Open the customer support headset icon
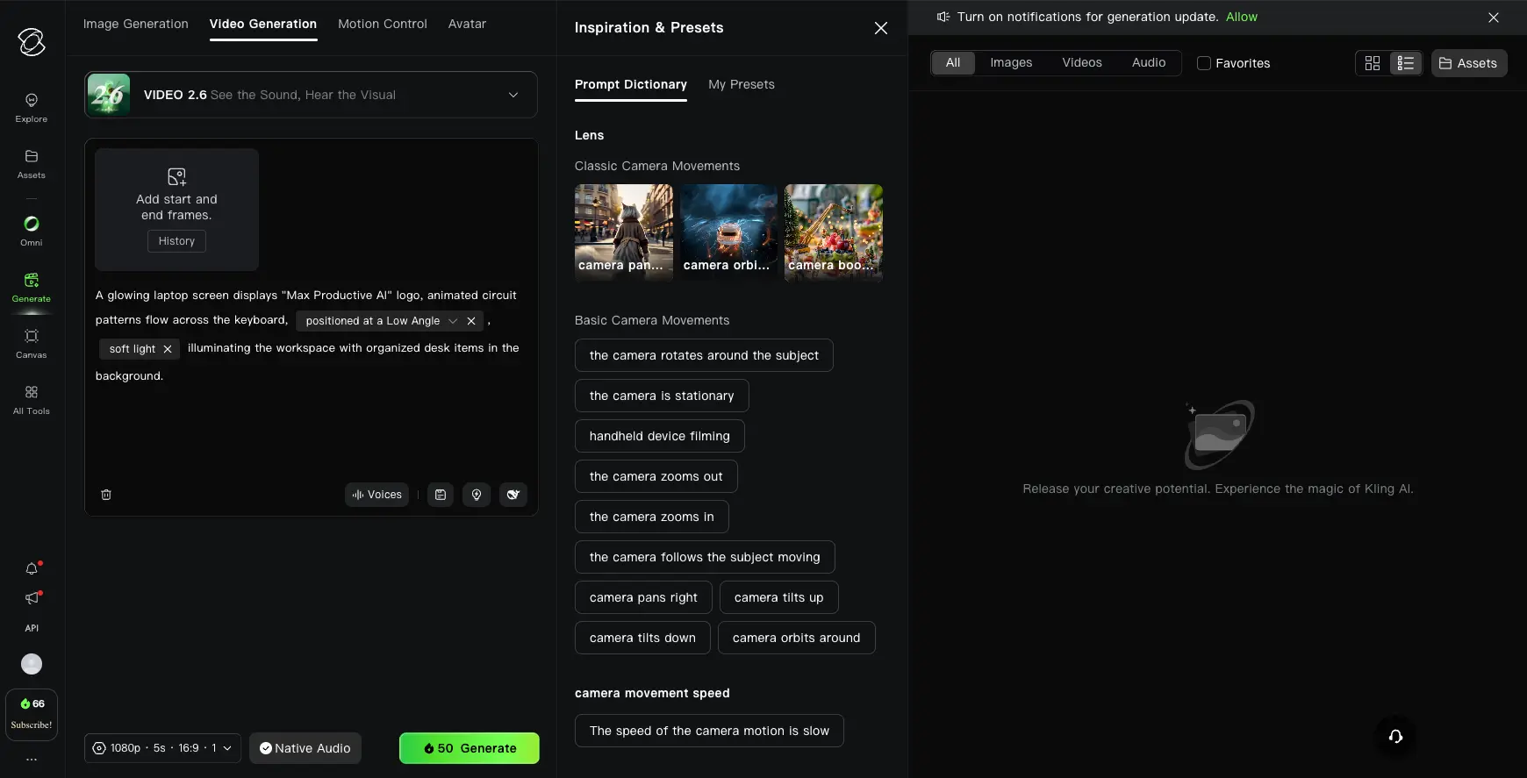Viewport: 1527px width, 778px height. coord(1395,737)
